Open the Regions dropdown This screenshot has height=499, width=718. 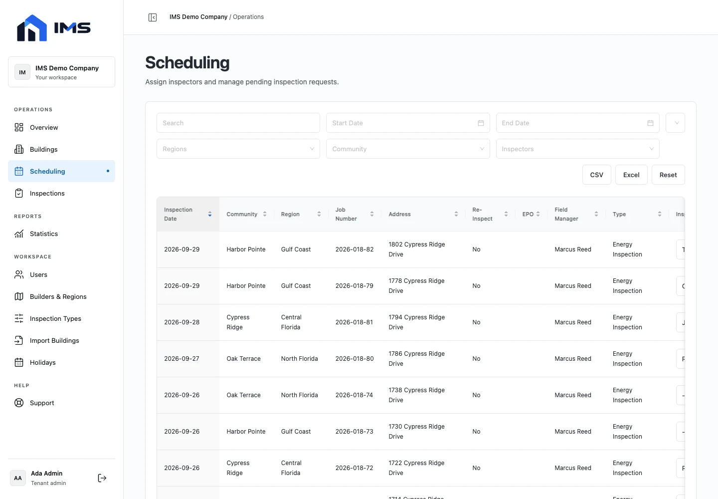pyautogui.click(x=238, y=149)
